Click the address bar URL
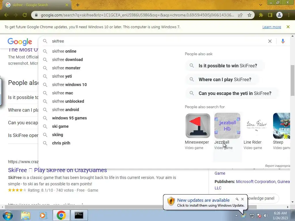Image resolution: width=295 pixels, height=221 pixels. click(137, 15)
